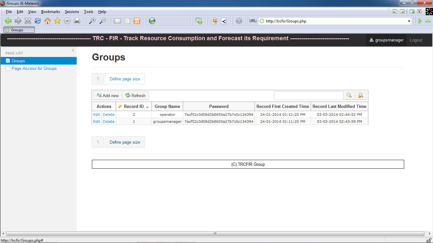Open the Bookmarks menu
433x243 pixels.
[x=50, y=12]
